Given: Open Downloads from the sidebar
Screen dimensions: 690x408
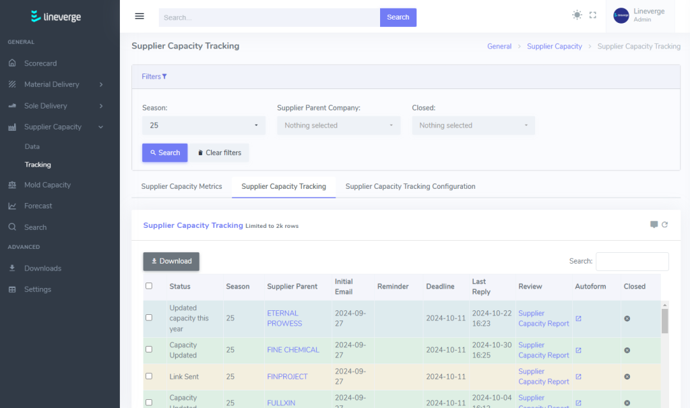Looking at the screenshot, I should [x=42, y=268].
